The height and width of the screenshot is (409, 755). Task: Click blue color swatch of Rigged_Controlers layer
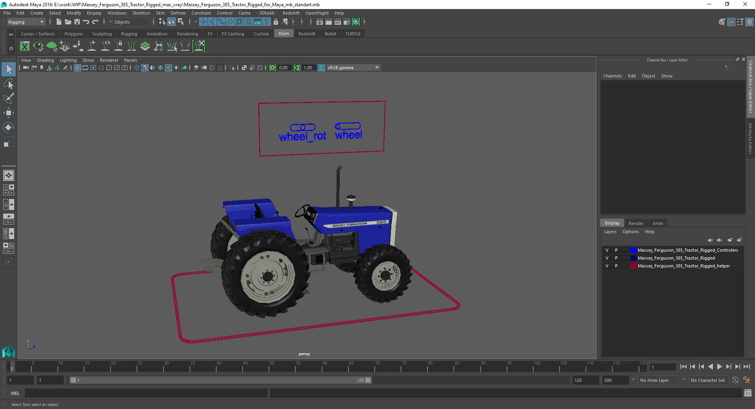click(x=633, y=250)
